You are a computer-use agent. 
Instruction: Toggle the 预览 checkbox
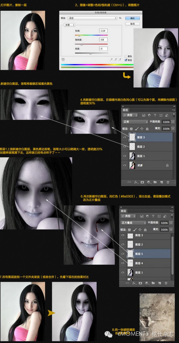pos(126,60)
